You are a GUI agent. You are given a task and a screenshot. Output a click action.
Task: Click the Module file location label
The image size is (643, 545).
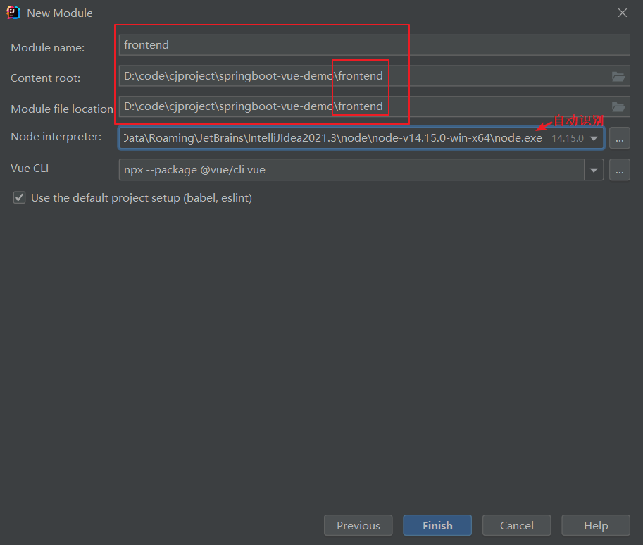pyautogui.click(x=62, y=109)
